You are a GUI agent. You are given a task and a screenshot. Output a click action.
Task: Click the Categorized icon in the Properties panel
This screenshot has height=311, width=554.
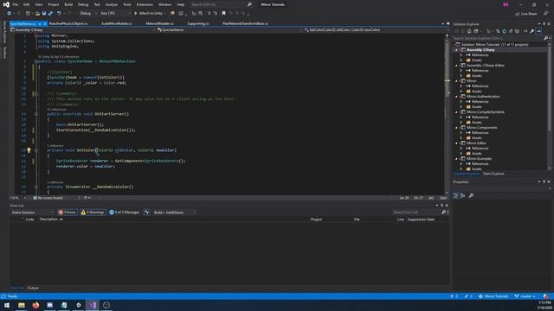(456, 196)
